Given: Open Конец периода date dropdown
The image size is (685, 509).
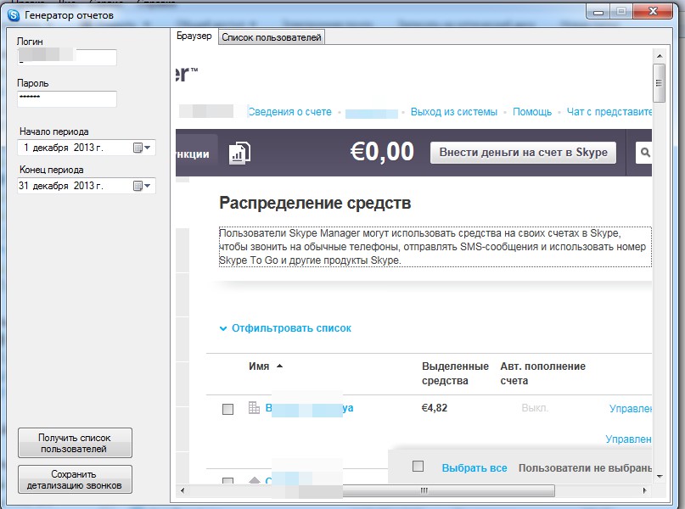Looking at the screenshot, I should point(147,186).
